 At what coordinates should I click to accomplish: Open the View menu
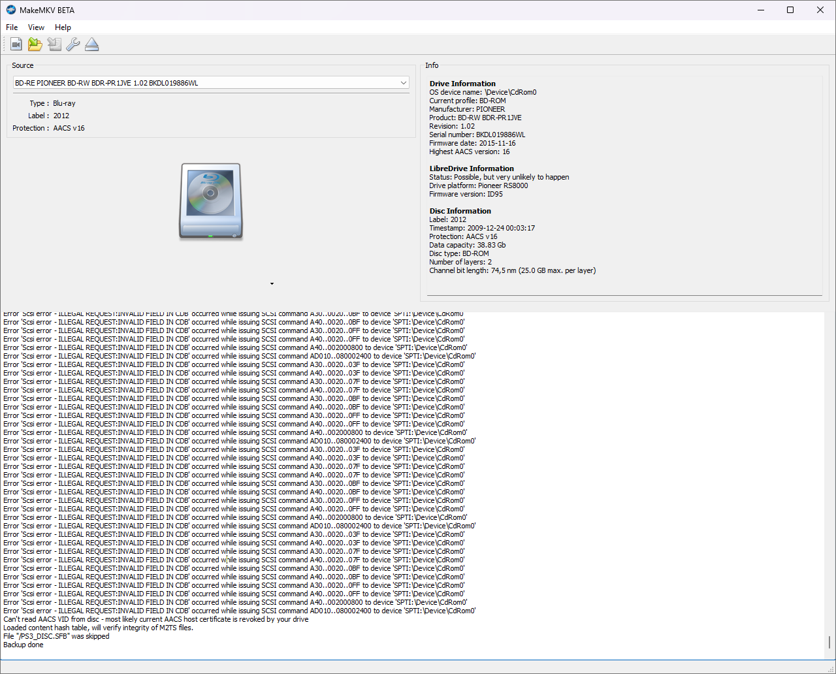point(36,27)
